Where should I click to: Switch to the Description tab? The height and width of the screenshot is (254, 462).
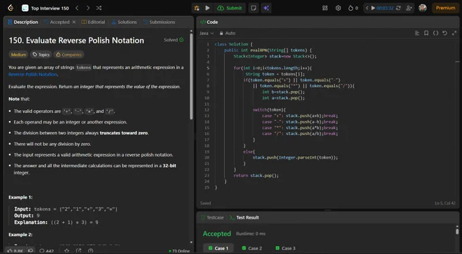click(23, 22)
